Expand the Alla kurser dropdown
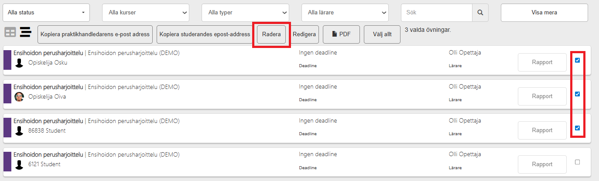The height and width of the screenshot is (181, 599). [x=146, y=13]
